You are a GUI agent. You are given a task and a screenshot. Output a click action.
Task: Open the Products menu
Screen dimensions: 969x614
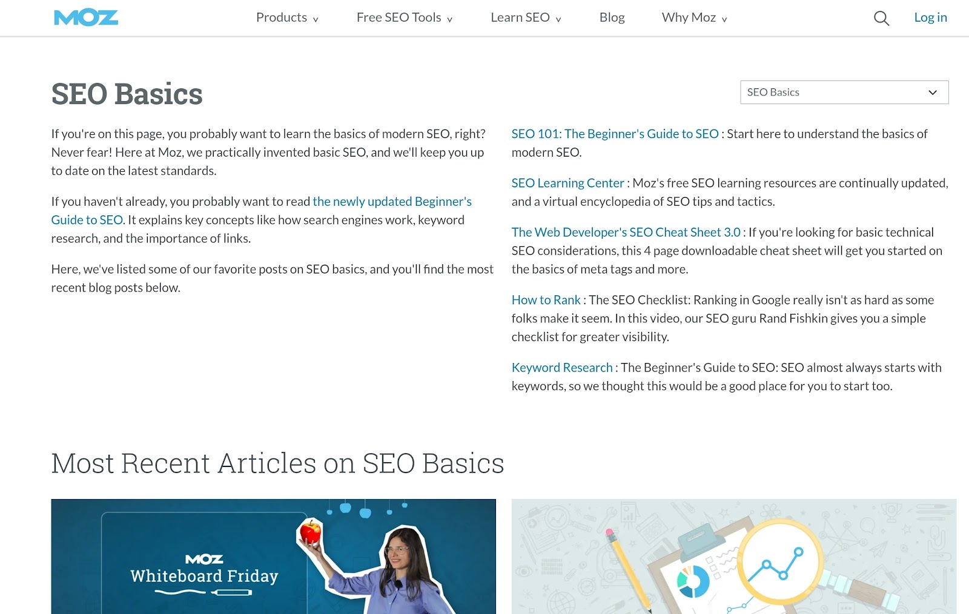pos(287,18)
